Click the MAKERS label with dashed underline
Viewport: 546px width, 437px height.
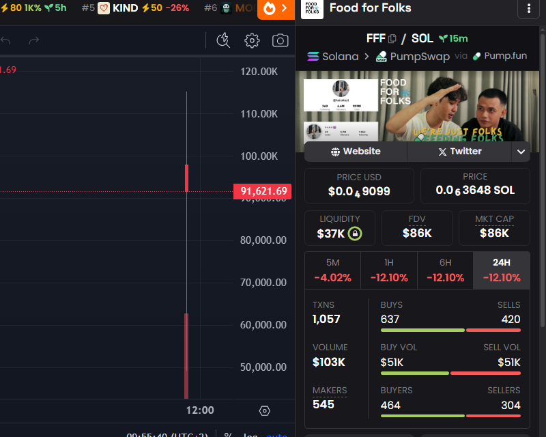point(330,391)
